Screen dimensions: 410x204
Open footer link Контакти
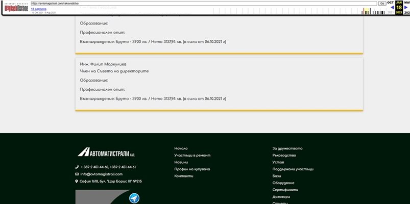click(x=184, y=176)
